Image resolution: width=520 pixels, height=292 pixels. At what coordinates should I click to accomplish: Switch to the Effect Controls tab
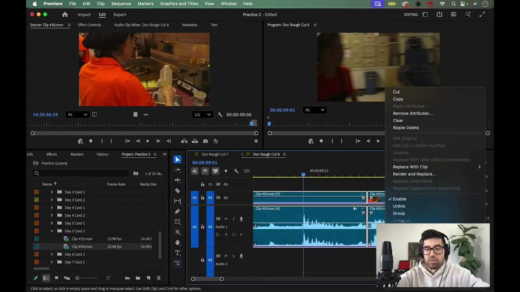coord(89,25)
